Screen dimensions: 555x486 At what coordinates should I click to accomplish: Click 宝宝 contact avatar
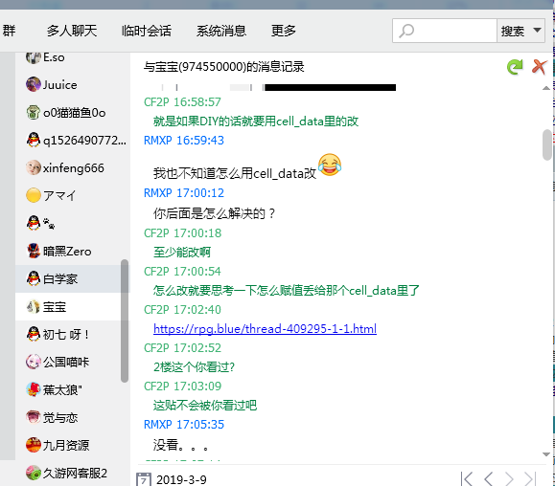pyautogui.click(x=34, y=306)
